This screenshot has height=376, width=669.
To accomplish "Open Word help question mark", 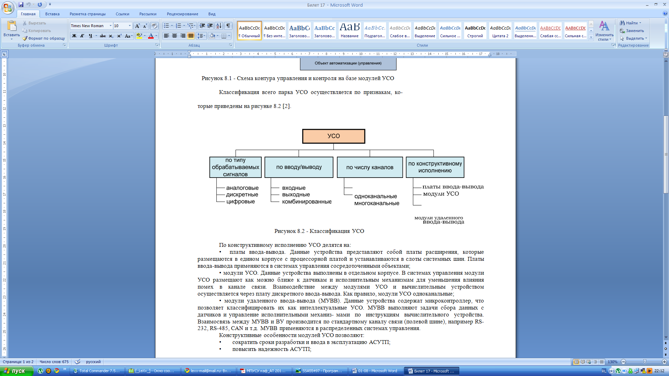I will point(665,14).
